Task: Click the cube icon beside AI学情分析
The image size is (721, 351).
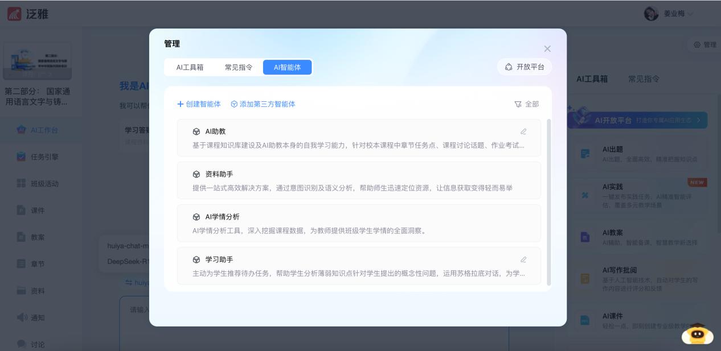Action: [x=196, y=217]
